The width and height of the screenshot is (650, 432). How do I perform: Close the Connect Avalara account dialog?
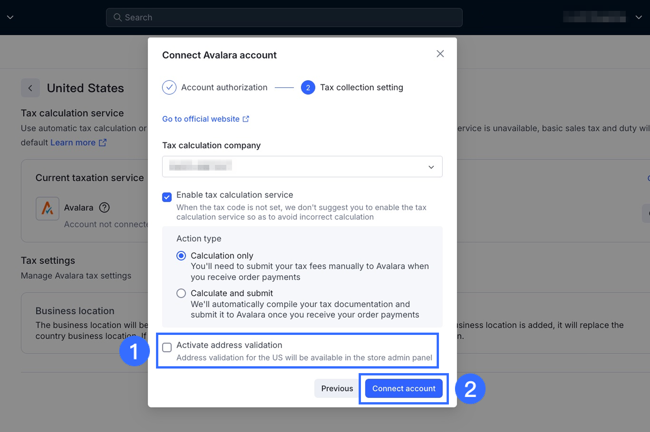[440, 54]
